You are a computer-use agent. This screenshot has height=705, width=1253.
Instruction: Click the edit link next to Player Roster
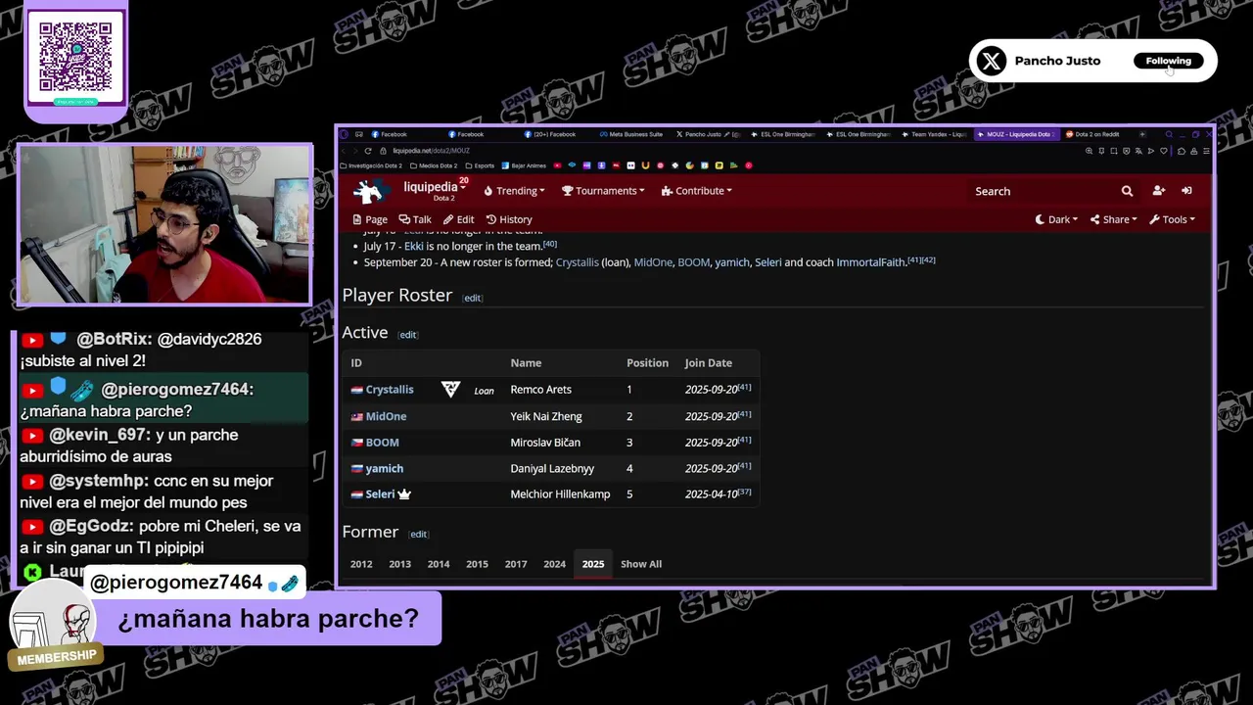(x=473, y=298)
